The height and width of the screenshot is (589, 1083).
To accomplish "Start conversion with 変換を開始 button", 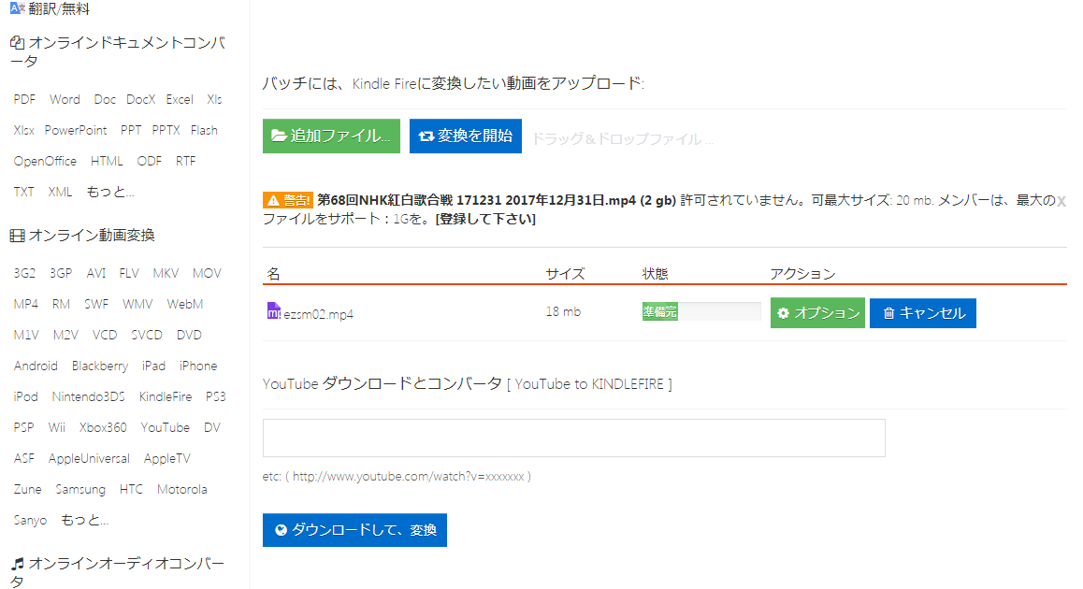I will (x=466, y=136).
